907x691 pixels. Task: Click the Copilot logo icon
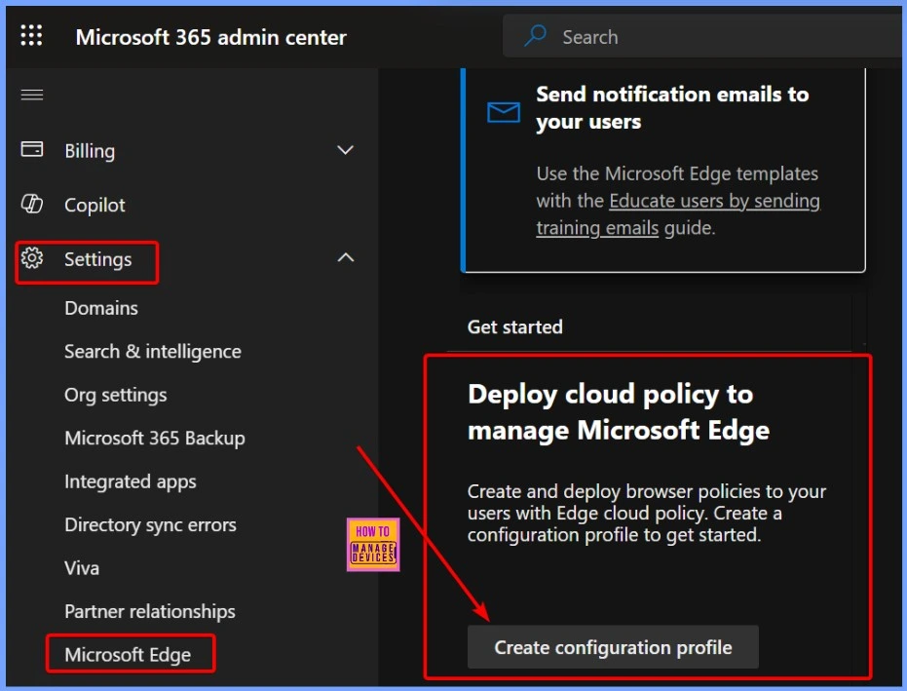[32, 204]
